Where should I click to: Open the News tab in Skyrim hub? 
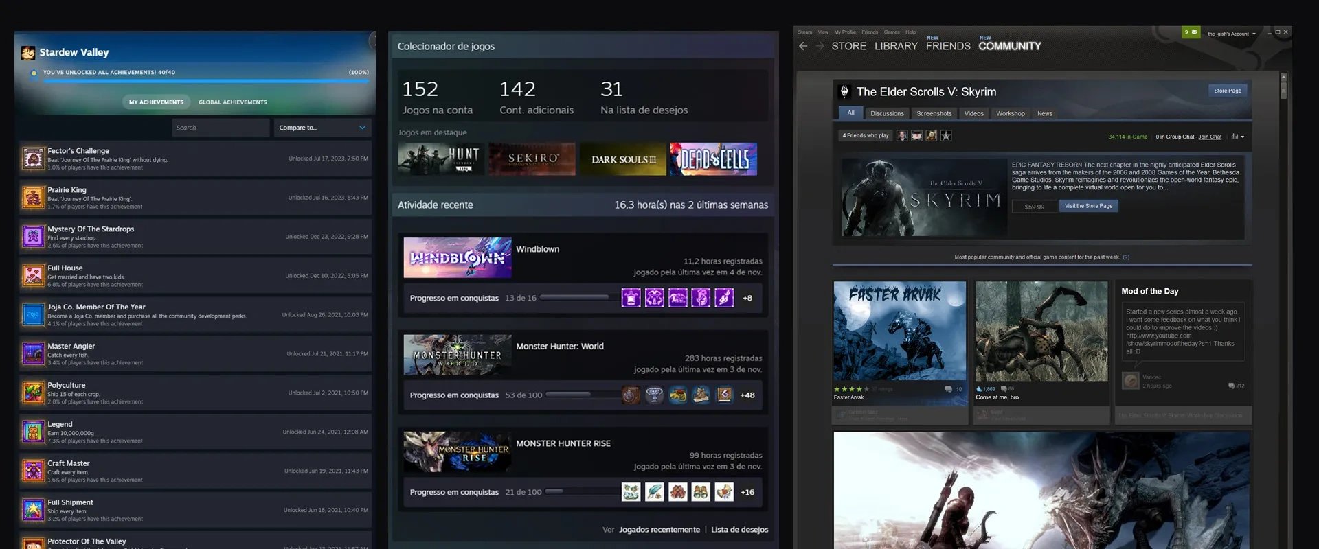coord(1044,113)
